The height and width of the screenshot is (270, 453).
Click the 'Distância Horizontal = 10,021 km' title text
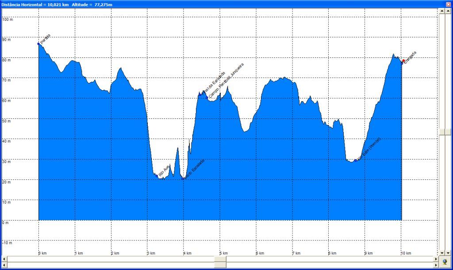tap(35, 4)
